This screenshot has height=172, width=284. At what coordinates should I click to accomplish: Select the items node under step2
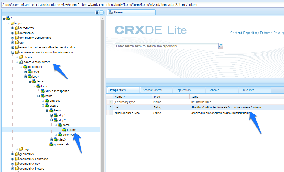coord(66,125)
